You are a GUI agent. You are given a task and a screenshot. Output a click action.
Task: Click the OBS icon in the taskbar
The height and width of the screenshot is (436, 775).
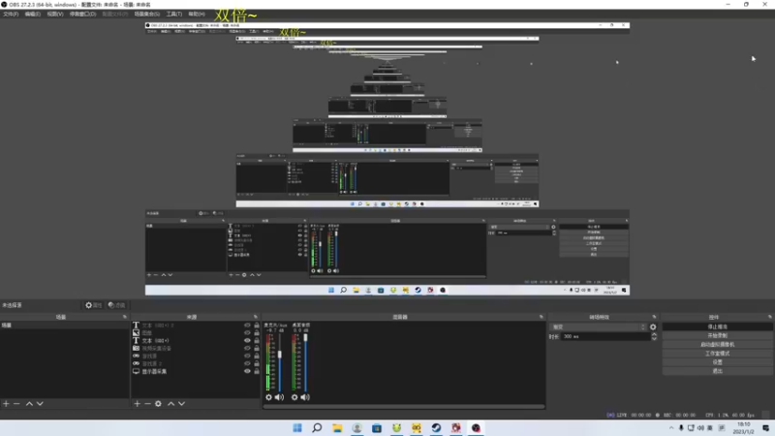click(x=476, y=428)
